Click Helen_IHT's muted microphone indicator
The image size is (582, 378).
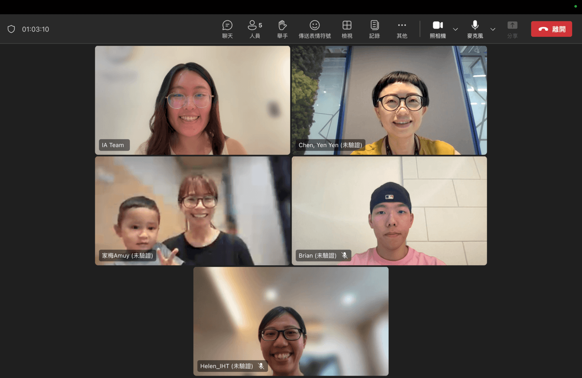261,366
